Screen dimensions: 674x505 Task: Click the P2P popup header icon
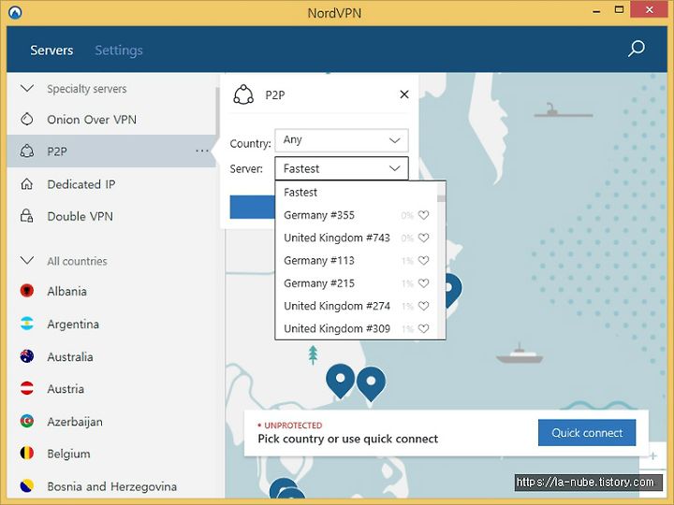point(243,94)
